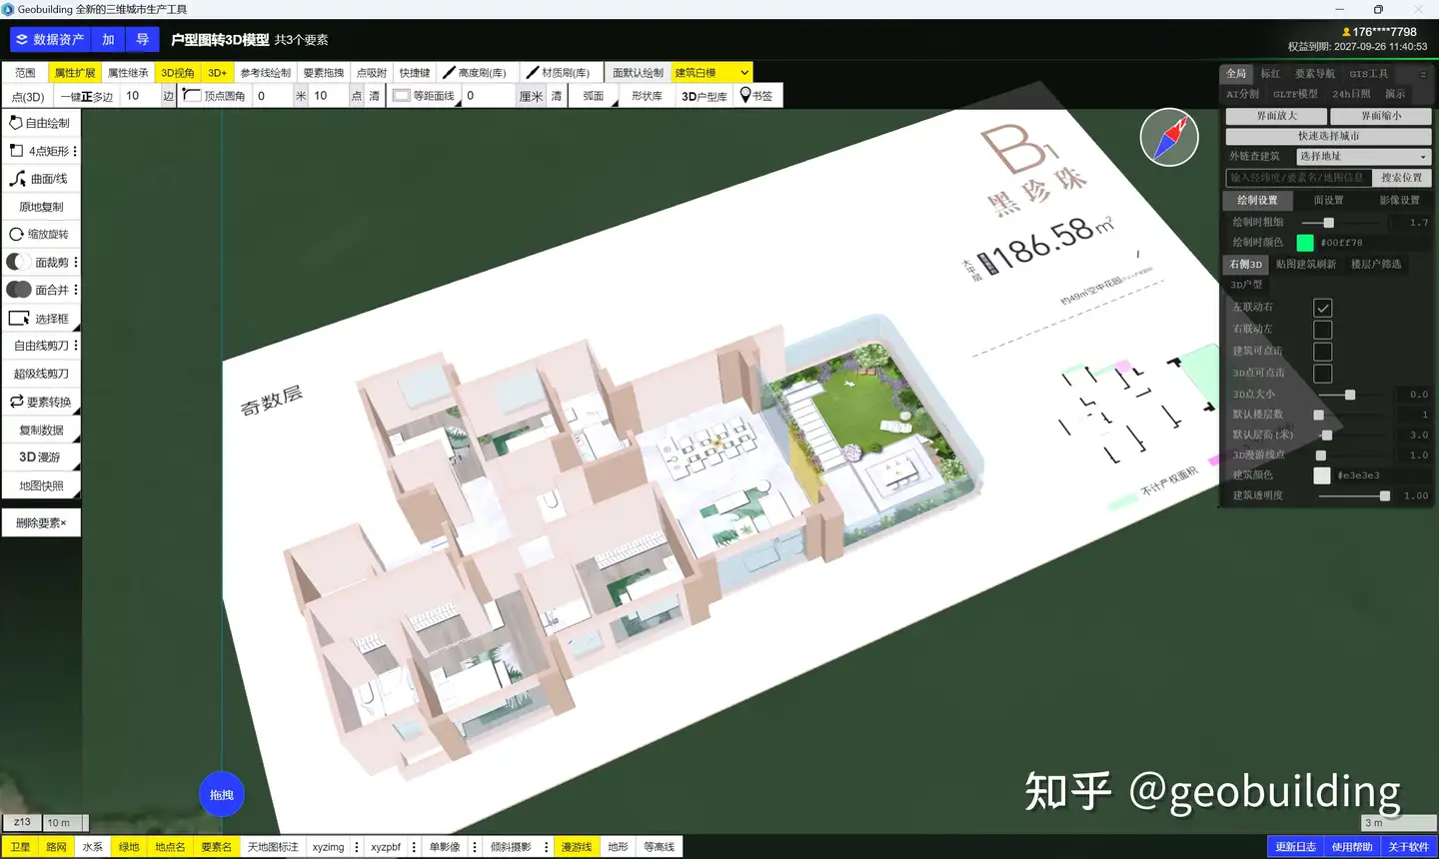
Task: Toggle the 地点名 place names layer
Action: pos(170,847)
